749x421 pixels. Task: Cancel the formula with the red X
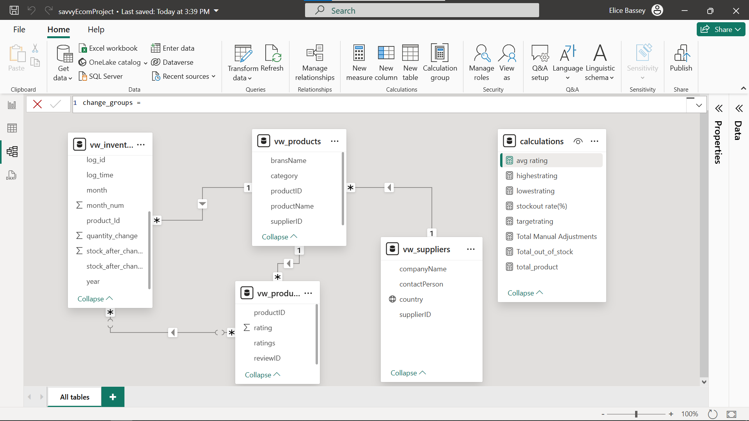pos(37,104)
